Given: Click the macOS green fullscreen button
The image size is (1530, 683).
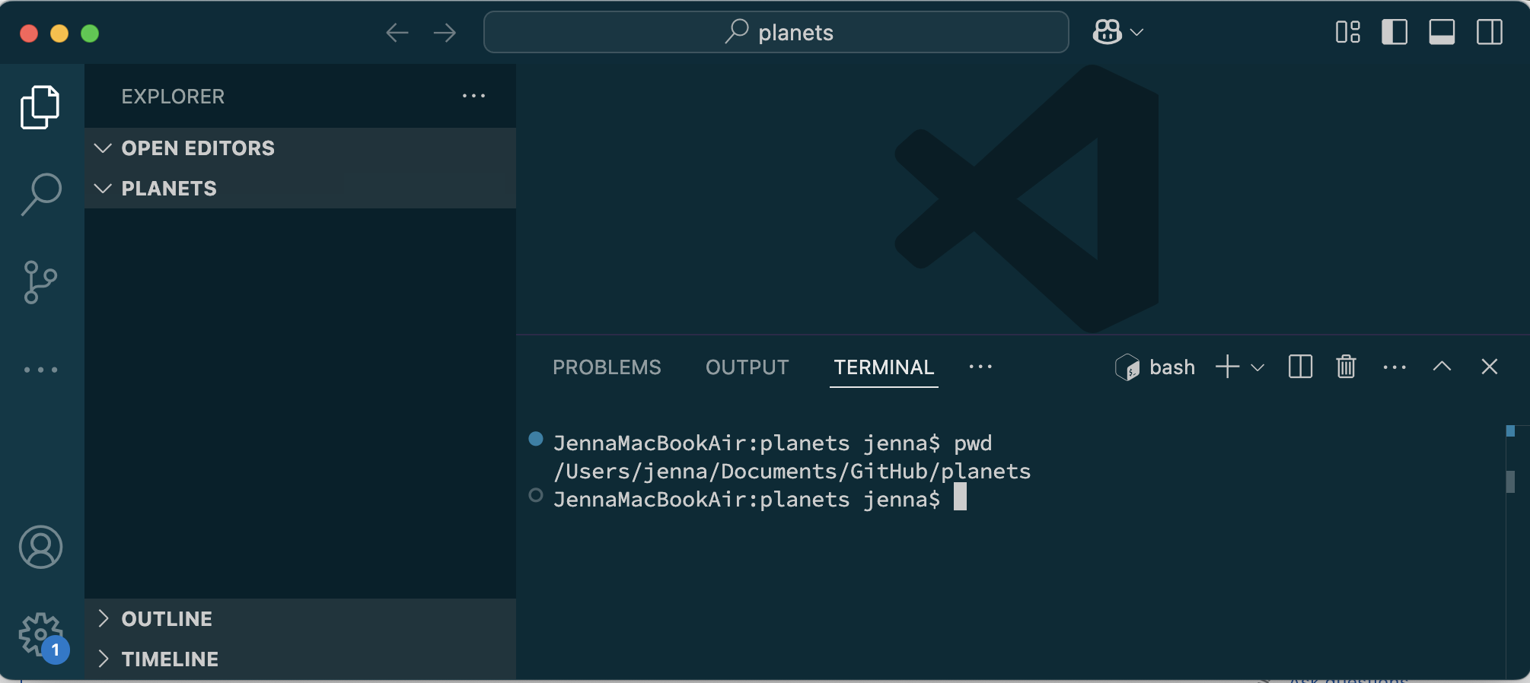Looking at the screenshot, I should point(90,33).
